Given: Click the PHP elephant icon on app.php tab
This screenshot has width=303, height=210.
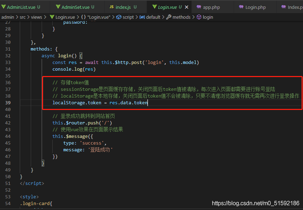Looking at the screenshot, I should [199, 7].
